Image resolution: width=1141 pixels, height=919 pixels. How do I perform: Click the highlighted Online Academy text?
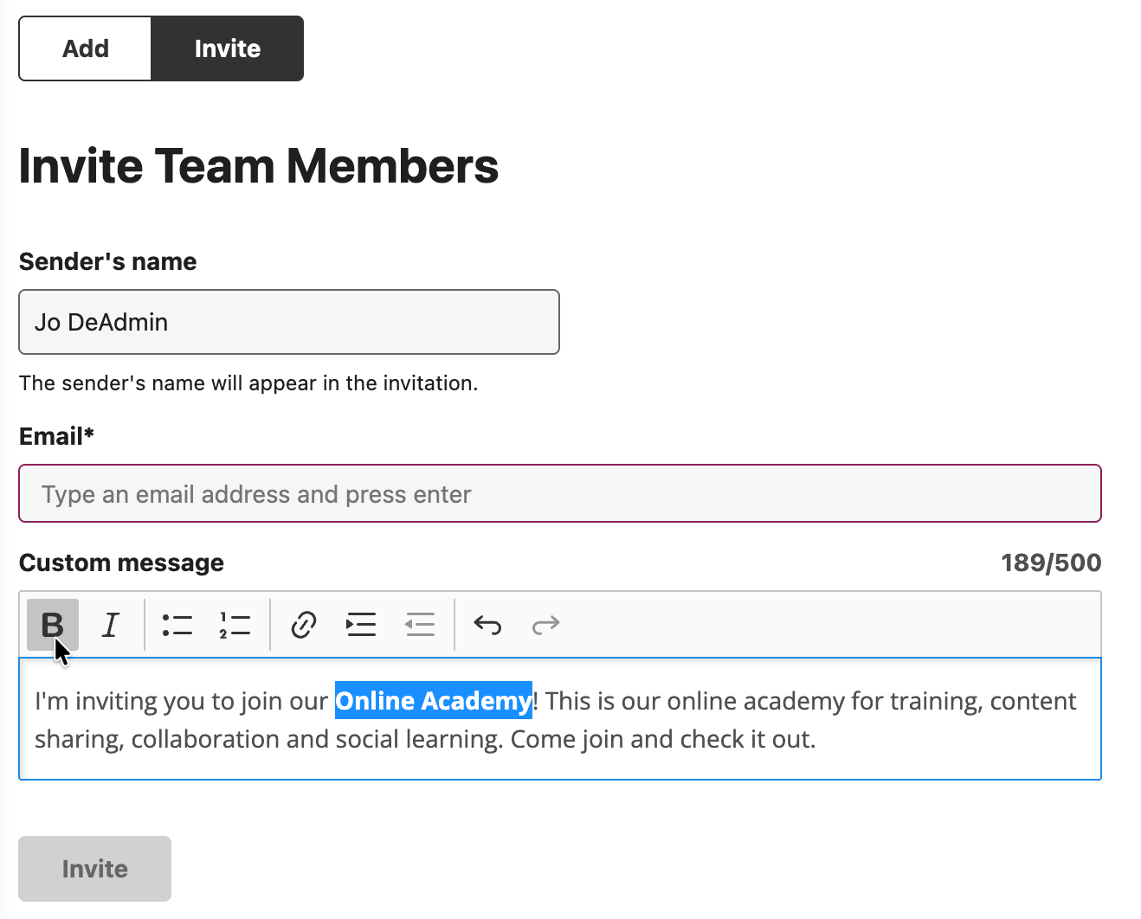[433, 701]
